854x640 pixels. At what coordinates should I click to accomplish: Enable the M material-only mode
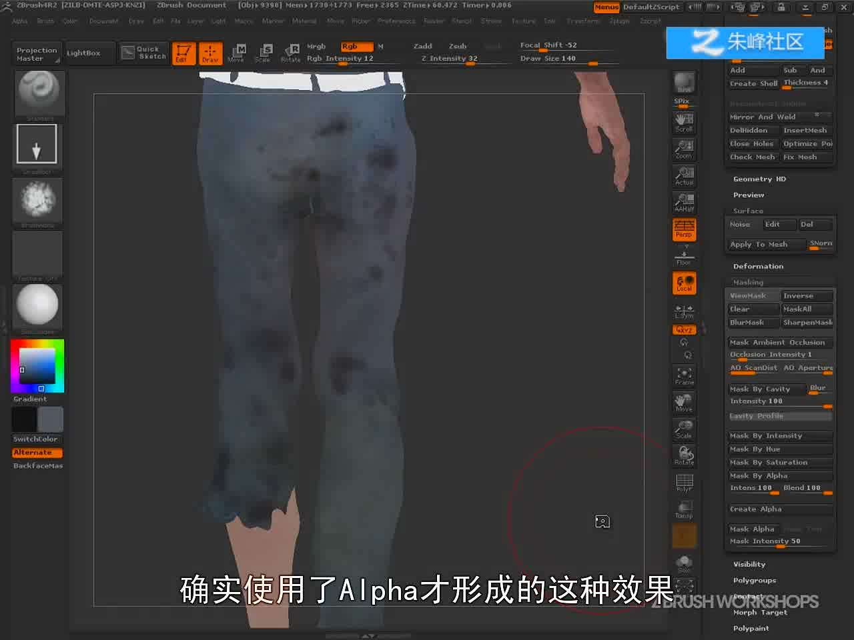click(381, 47)
